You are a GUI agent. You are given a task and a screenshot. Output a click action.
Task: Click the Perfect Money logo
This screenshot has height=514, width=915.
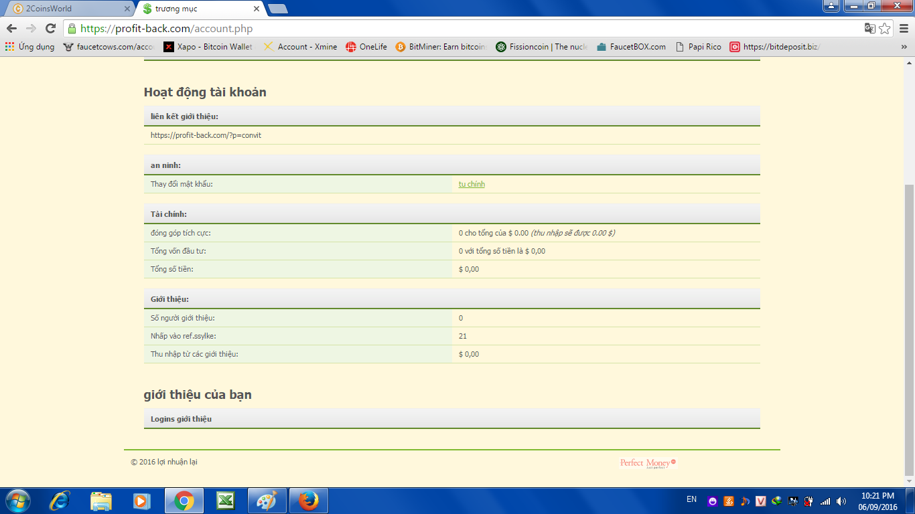pyautogui.click(x=648, y=463)
